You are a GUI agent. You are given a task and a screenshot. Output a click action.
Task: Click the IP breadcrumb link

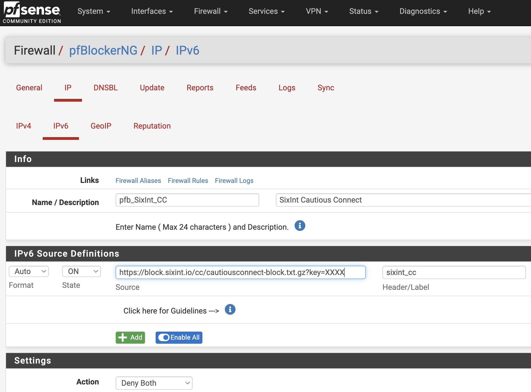point(156,50)
